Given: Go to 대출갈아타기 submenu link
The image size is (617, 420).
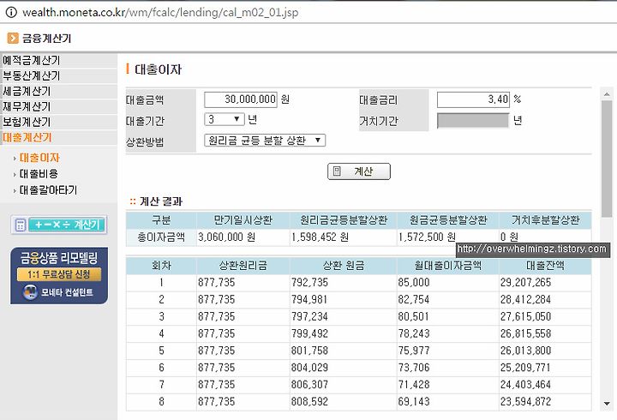Looking at the screenshot, I should coord(48,190).
